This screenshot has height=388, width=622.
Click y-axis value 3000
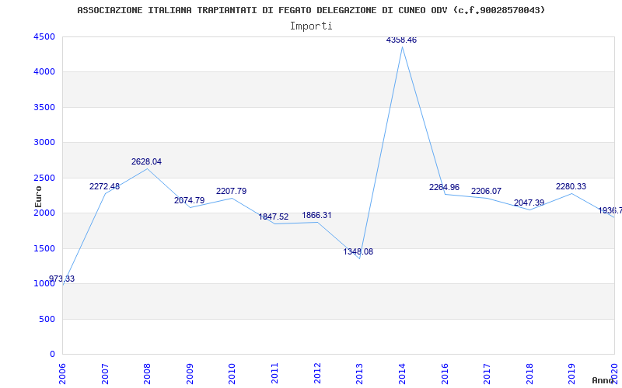pyautogui.click(x=44, y=143)
